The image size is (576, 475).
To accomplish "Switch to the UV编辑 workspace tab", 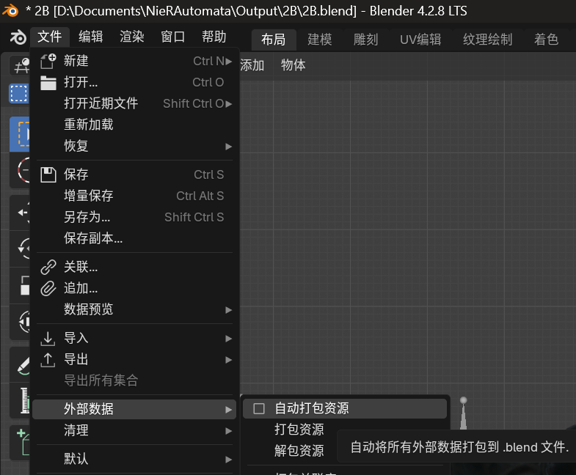I will 420,40.
